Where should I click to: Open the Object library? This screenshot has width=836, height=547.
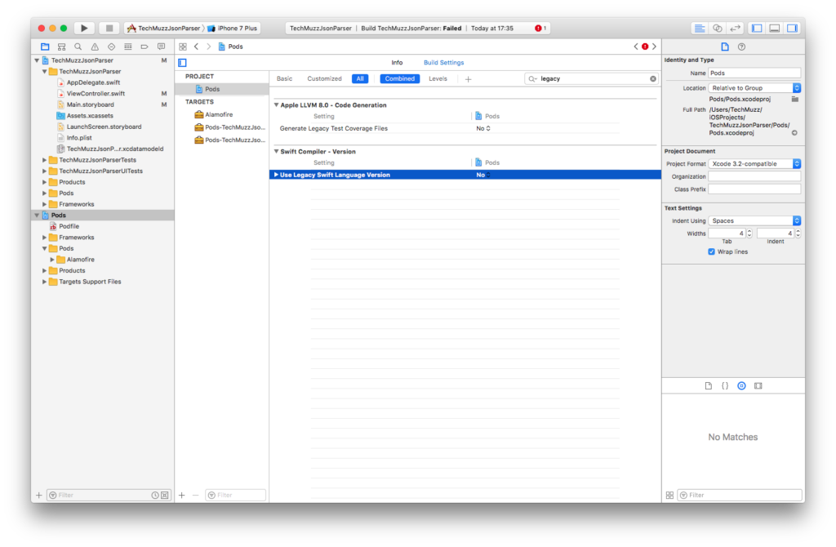click(x=741, y=385)
